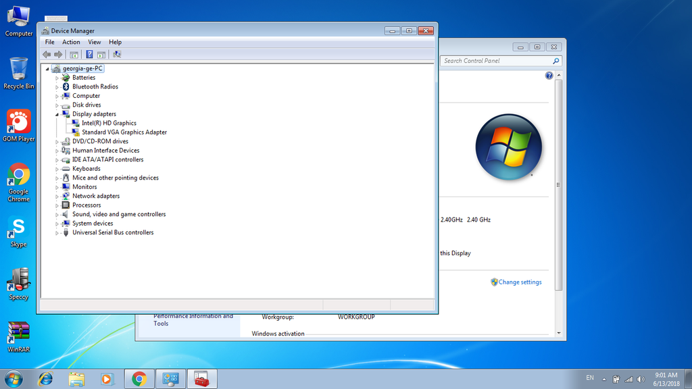
Task: Select Intel(R) HD Graphics device
Action: (109, 123)
